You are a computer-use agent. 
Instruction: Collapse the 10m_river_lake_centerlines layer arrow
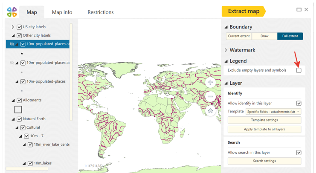pyautogui.click(x=24, y=144)
